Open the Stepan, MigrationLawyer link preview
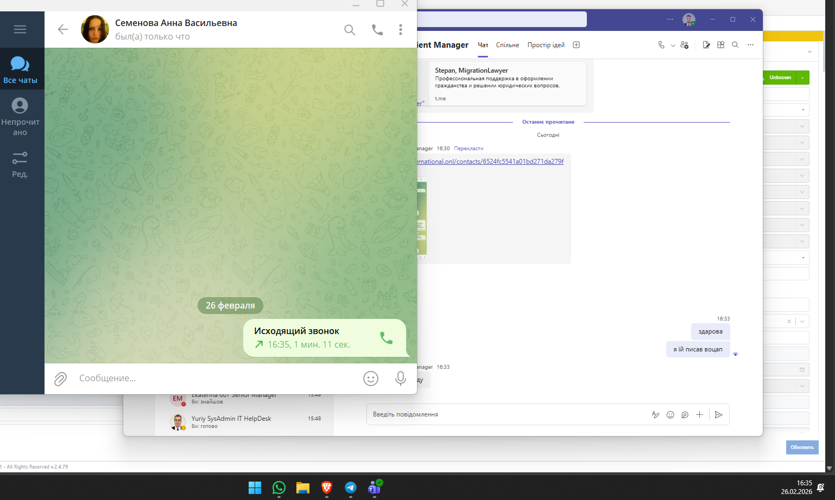Screen dimensions: 835x500 (508, 84)
